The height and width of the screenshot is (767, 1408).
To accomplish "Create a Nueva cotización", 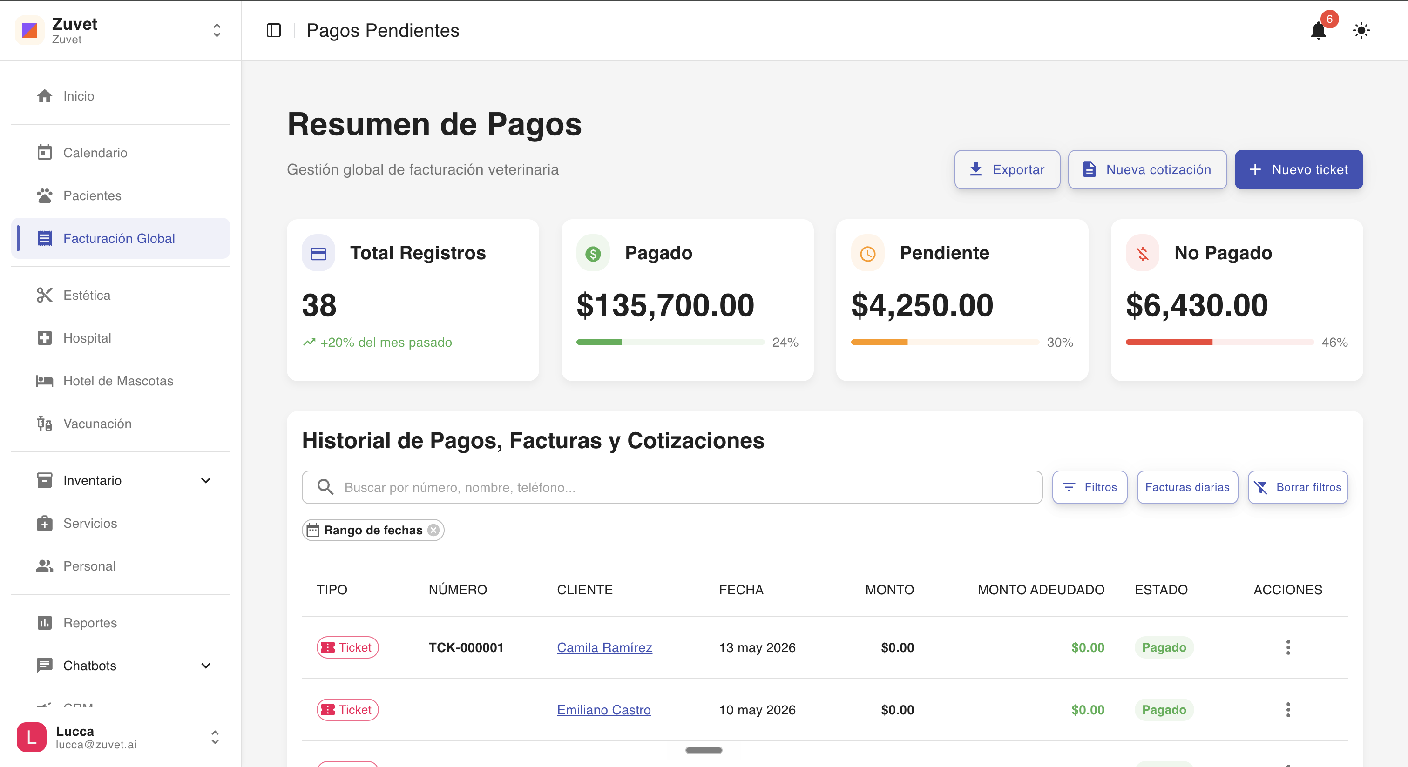I will pos(1147,169).
